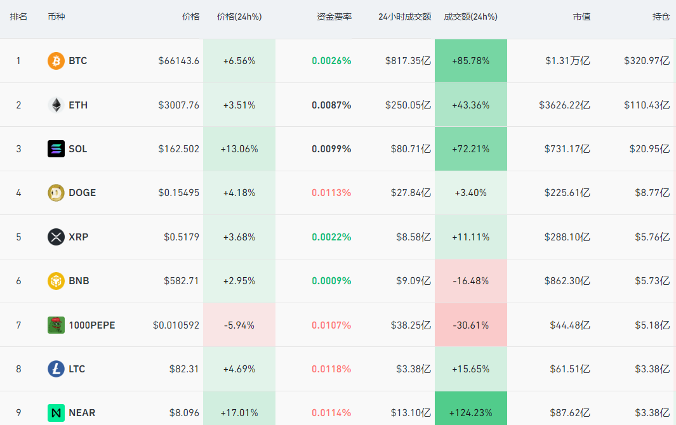
Task: Open the NEAR coin name link
Action: 82,413
